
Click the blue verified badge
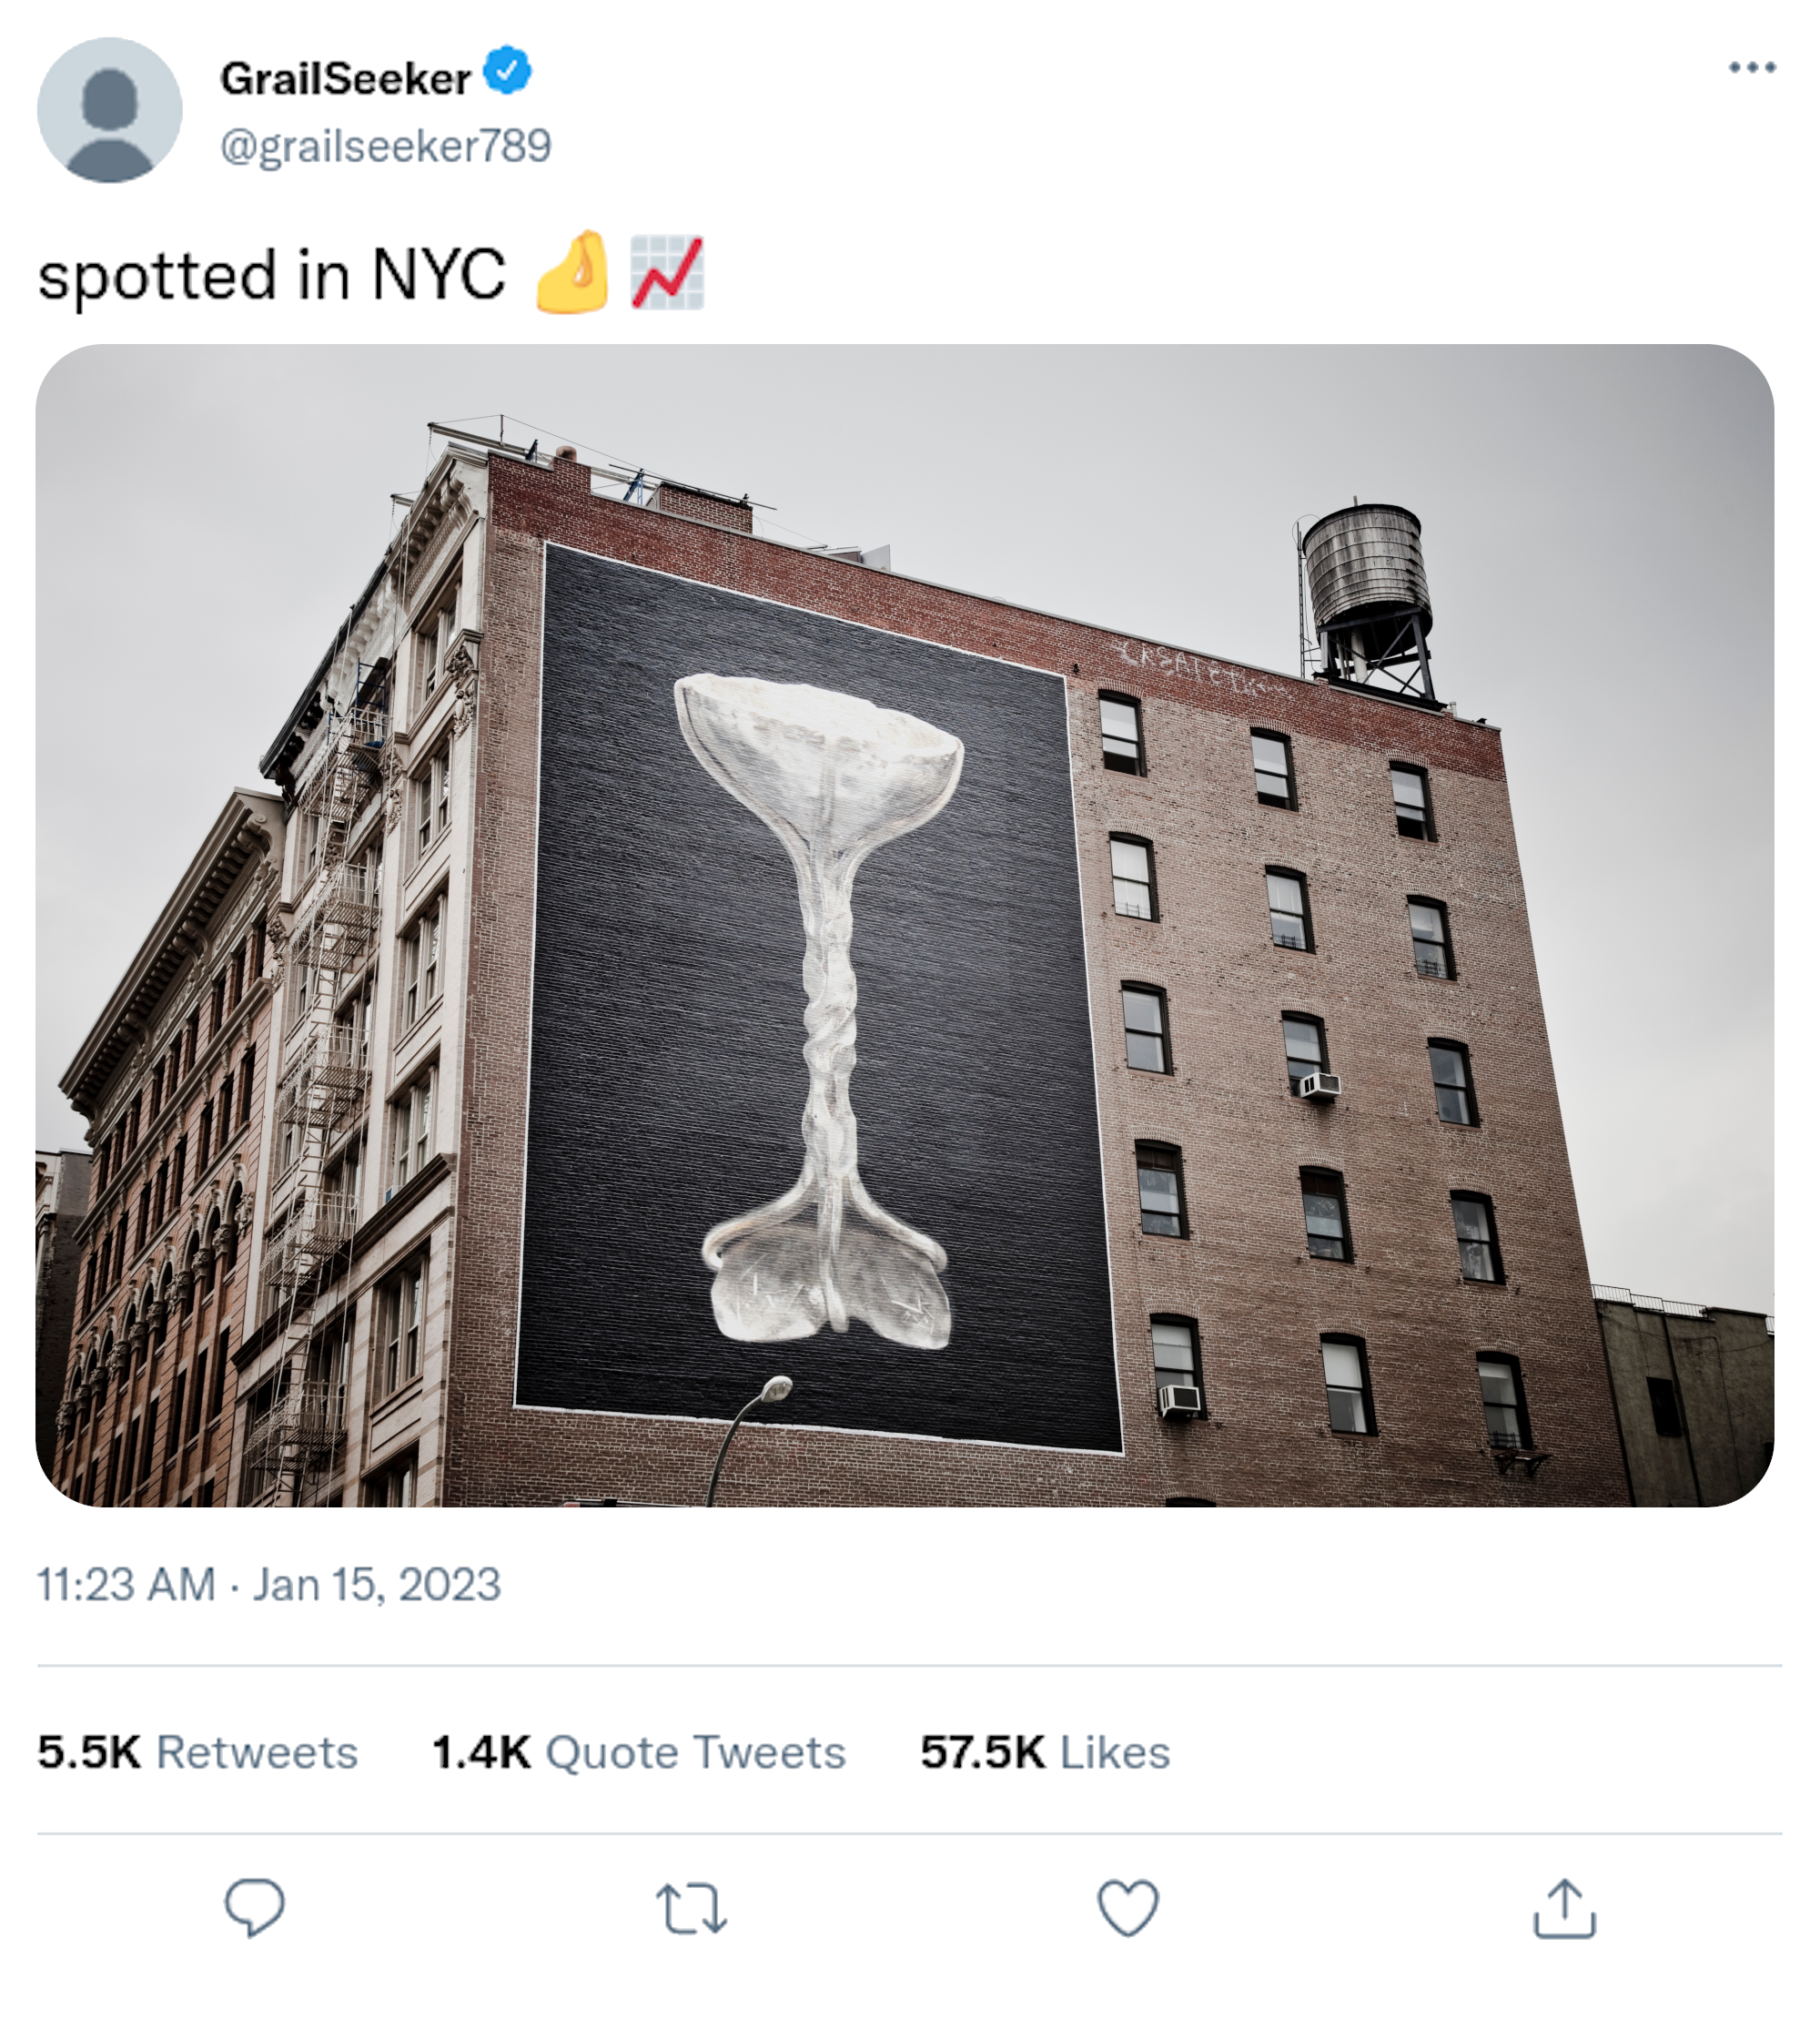(508, 70)
